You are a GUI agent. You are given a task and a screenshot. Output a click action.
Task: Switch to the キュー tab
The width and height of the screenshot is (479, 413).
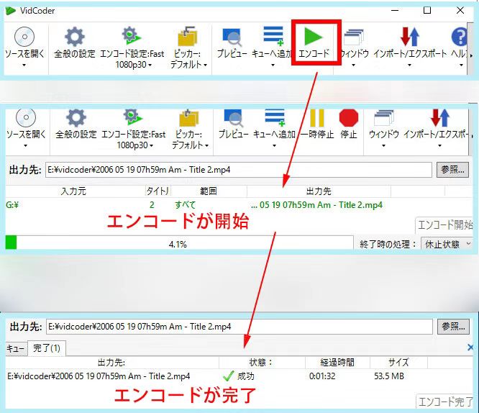click(16, 348)
